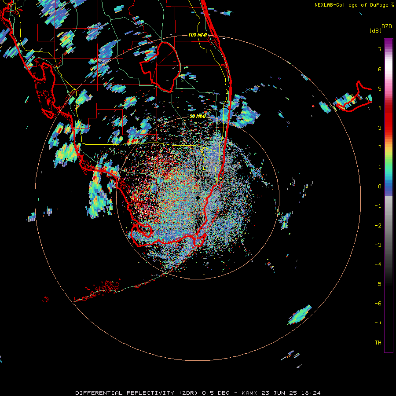
Task: Click the 1 value on the color scale
Action: click(380, 167)
